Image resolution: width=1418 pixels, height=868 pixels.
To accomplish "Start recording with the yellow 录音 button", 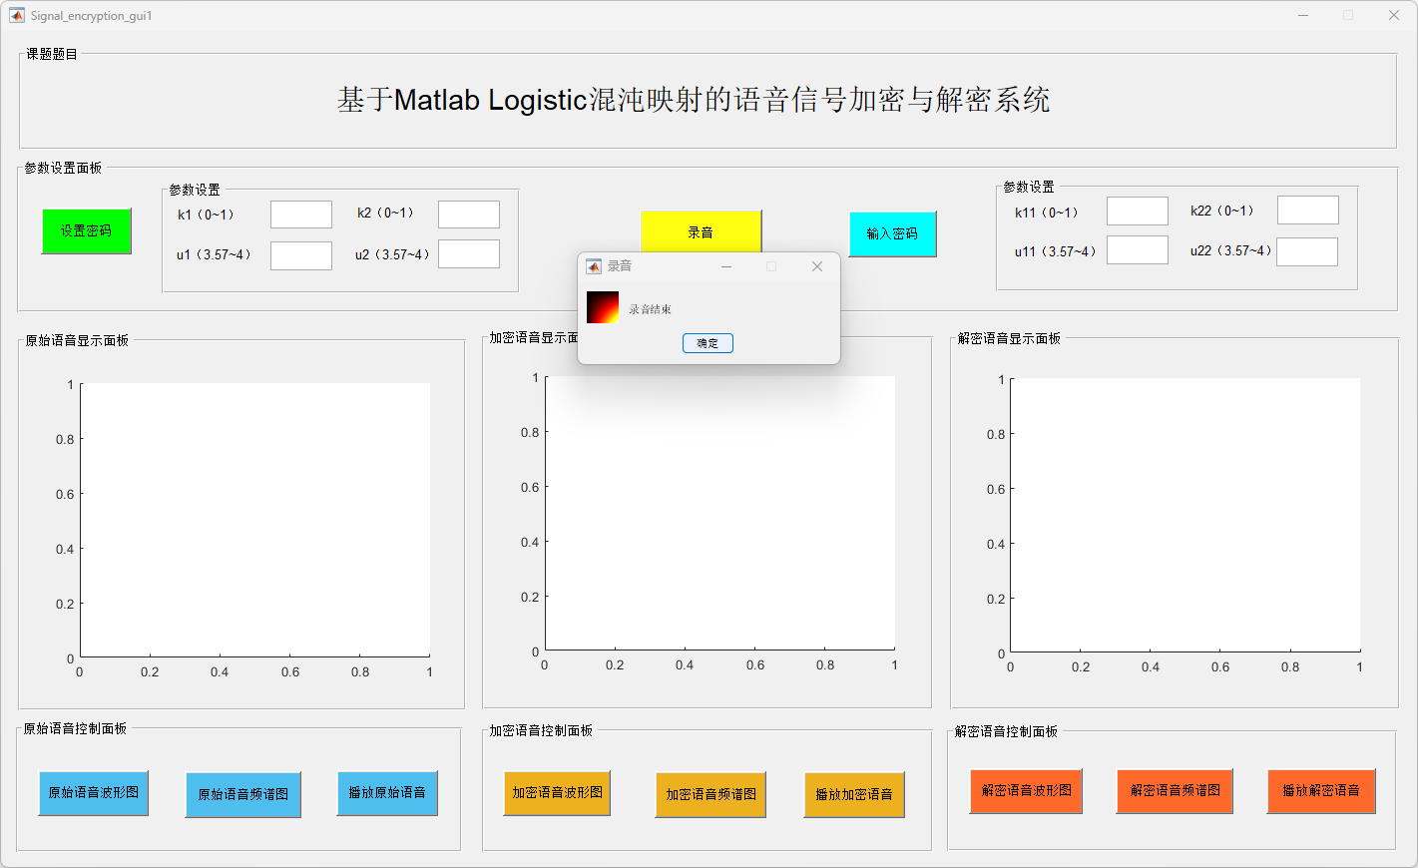I will pos(701,232).
